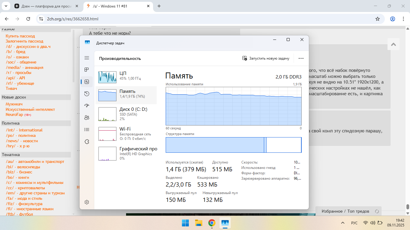Click the РУС language indicator
The image size is (410, 230).
coord(354,223)
